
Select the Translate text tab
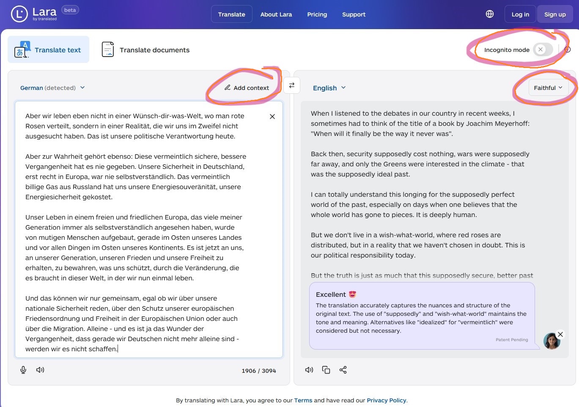point(49,50)
